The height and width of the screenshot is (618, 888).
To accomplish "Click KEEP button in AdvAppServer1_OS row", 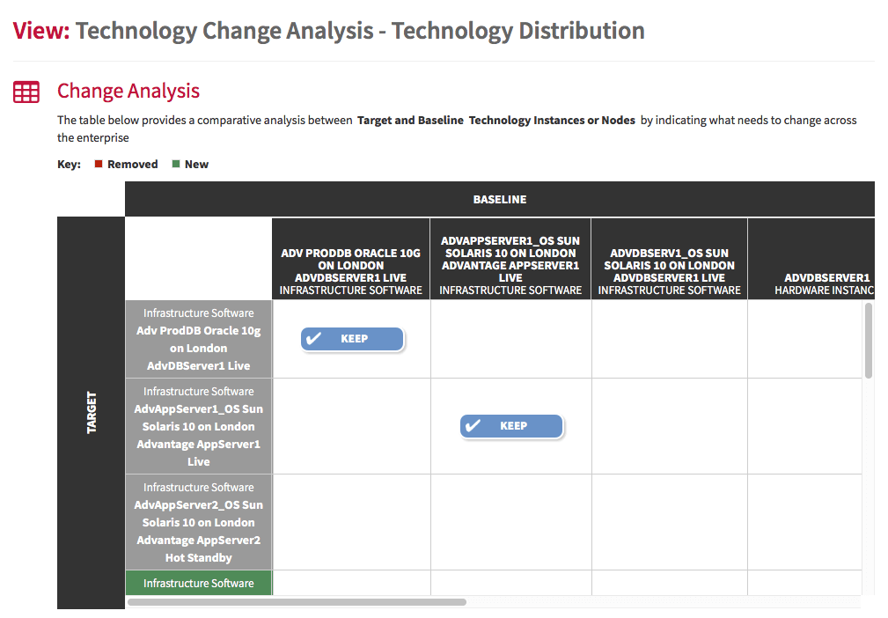I will coord(512,426).
